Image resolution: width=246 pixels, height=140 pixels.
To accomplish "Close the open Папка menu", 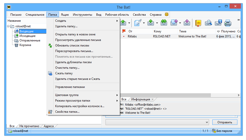I will (x=53, y=15).
